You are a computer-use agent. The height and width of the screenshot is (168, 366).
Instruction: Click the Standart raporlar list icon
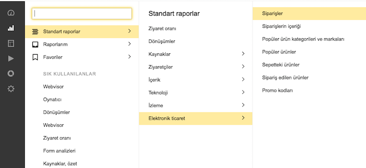tap(35, 31)
